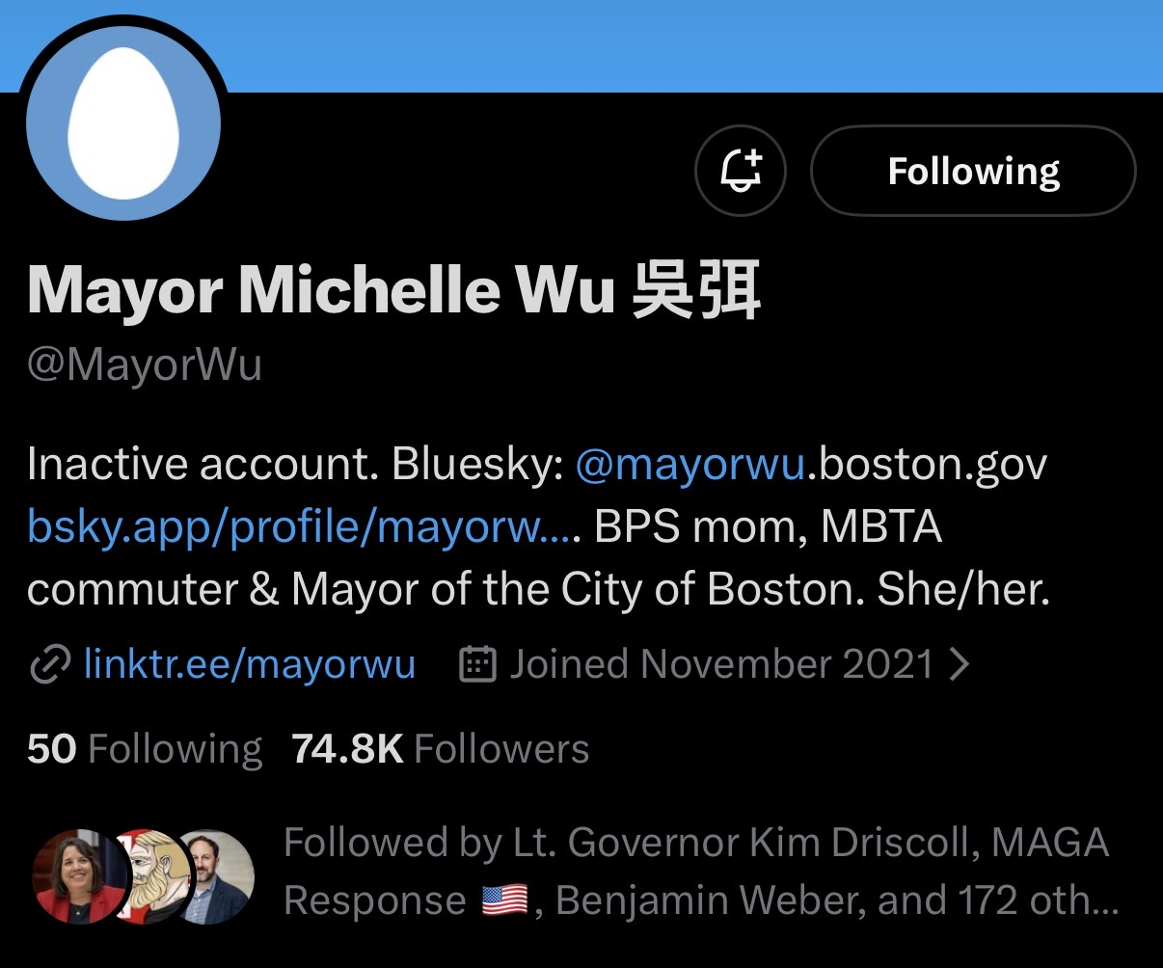Open the linktr.ee/mayorwu website link
The image size is (1163, 968).
click(250, 664)
